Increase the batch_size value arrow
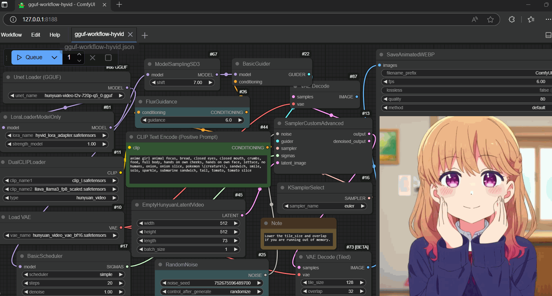The width and height of the screenshot is (552, 296). [x=236, y=249]
